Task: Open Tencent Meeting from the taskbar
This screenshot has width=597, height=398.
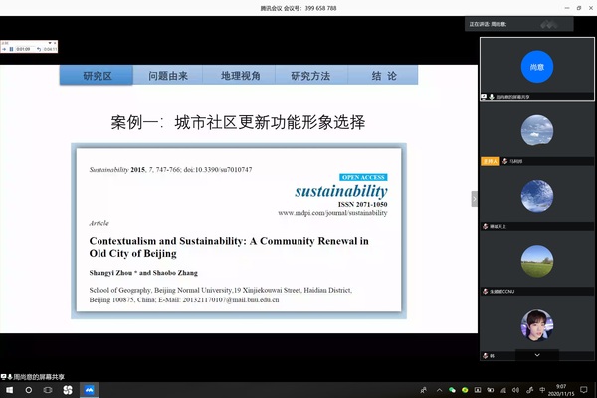Action: coord(90,391)
